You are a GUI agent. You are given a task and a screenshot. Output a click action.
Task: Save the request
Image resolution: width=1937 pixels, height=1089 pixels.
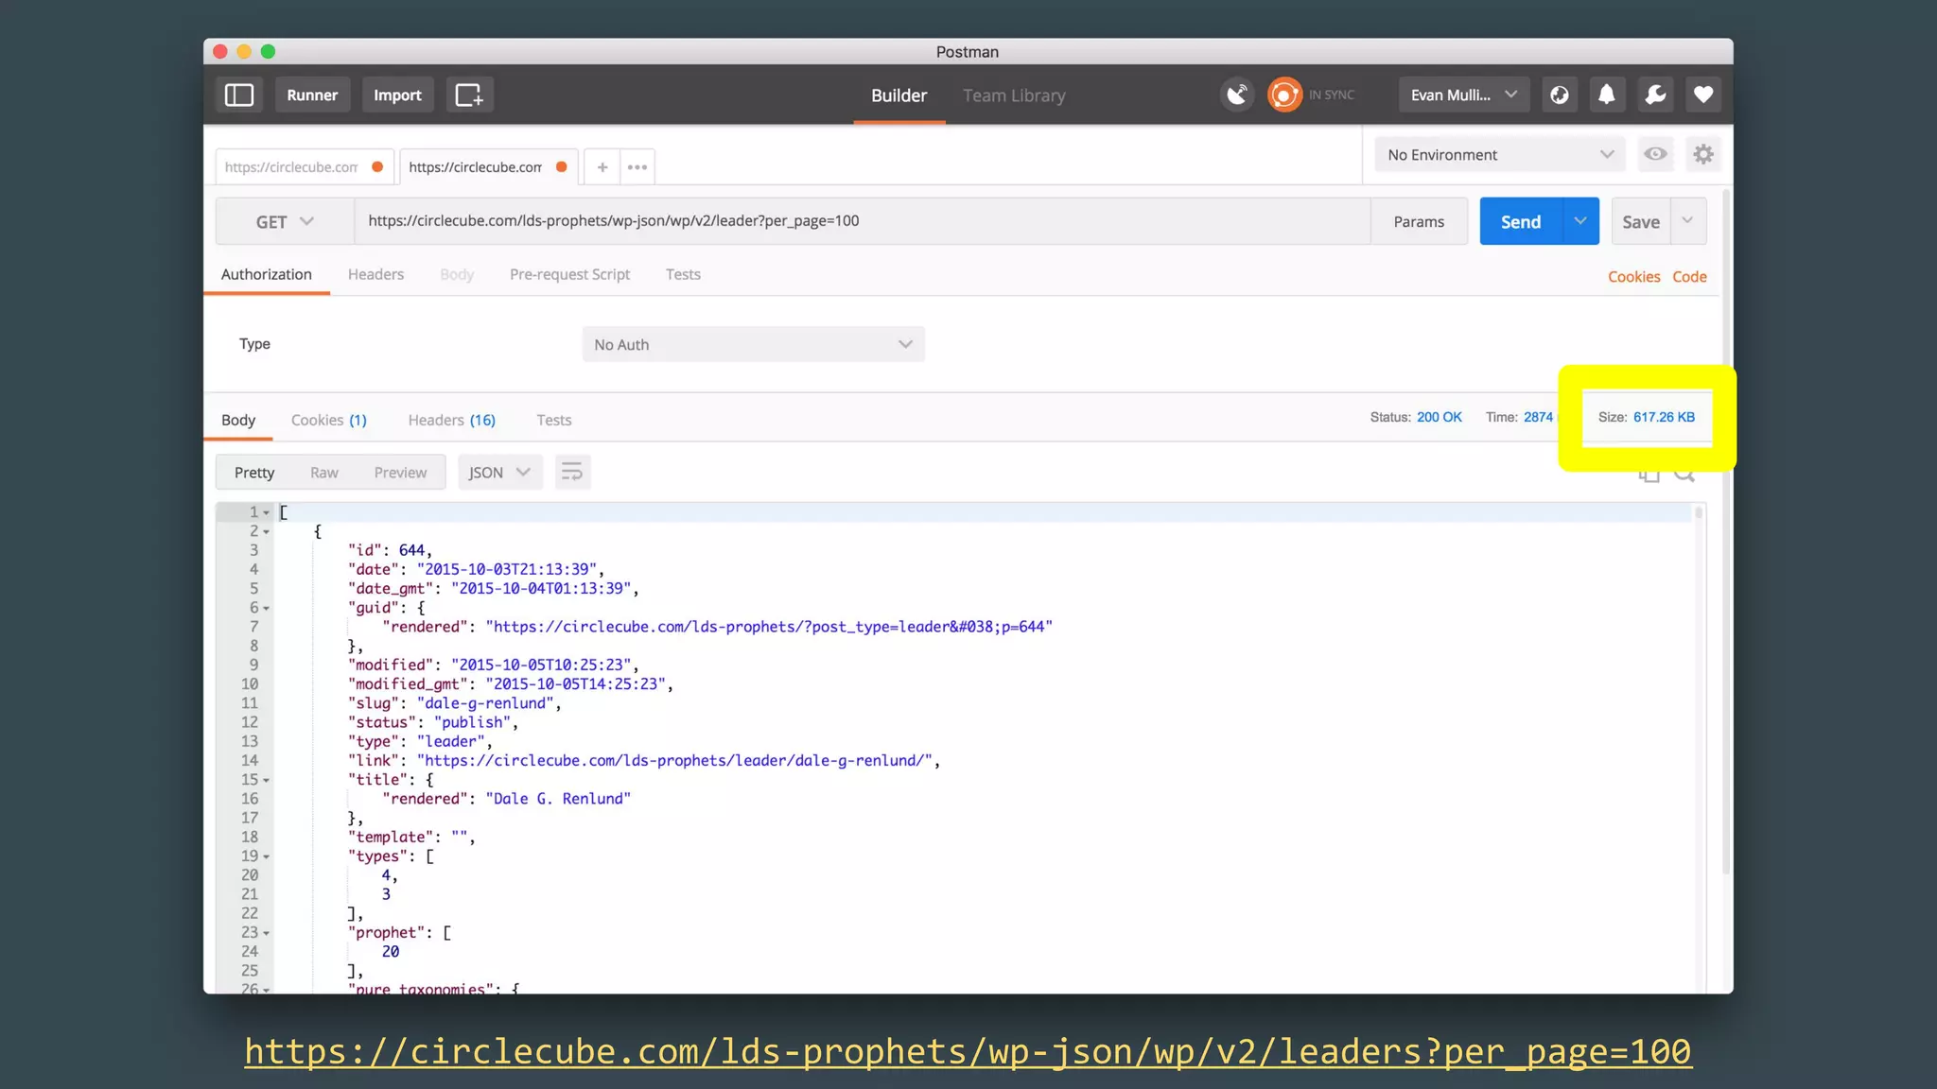click(x=1641, y=221)
